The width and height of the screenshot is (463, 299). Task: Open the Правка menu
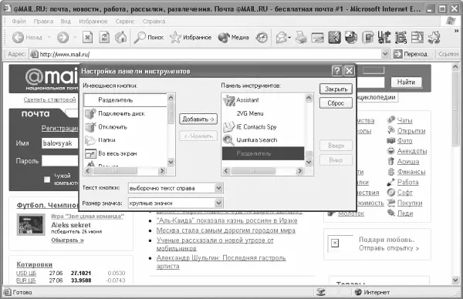[43, 22]
